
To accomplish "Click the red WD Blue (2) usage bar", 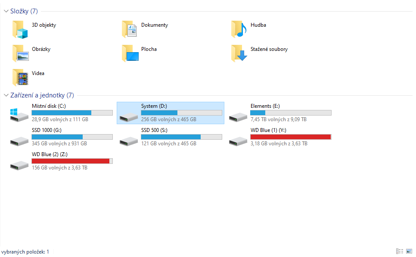I will [72, 161].
